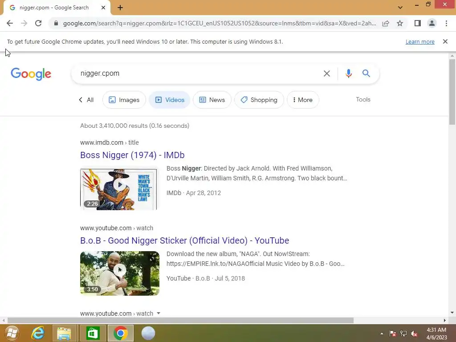Screen dimensions: 456x342
Task: Click the 'Directed by Jack Arnold' description snippet
Action: click(x=257, y=173)
